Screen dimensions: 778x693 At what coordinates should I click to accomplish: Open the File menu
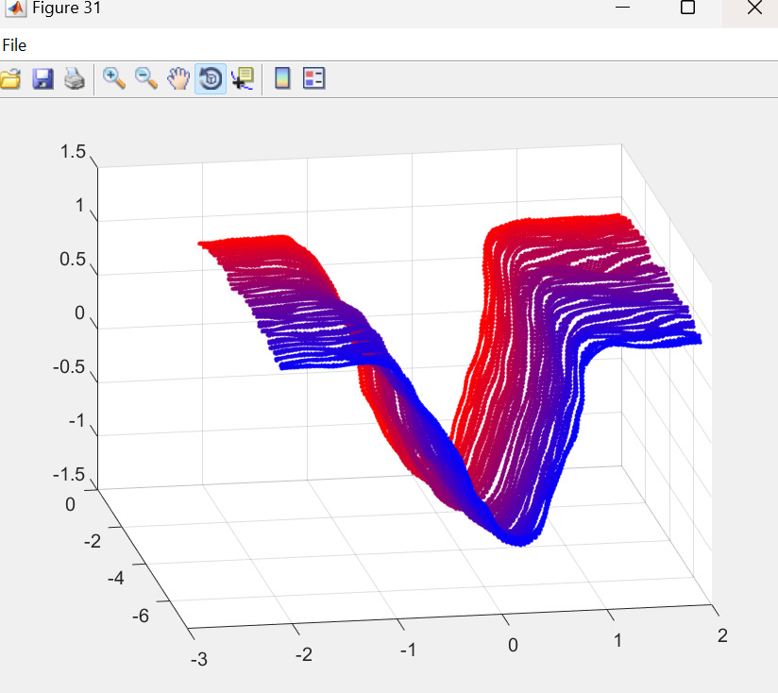point(14,44)
